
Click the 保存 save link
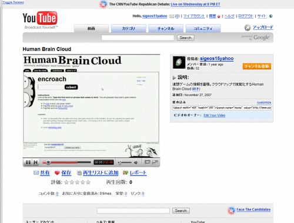tap(66, 173)
